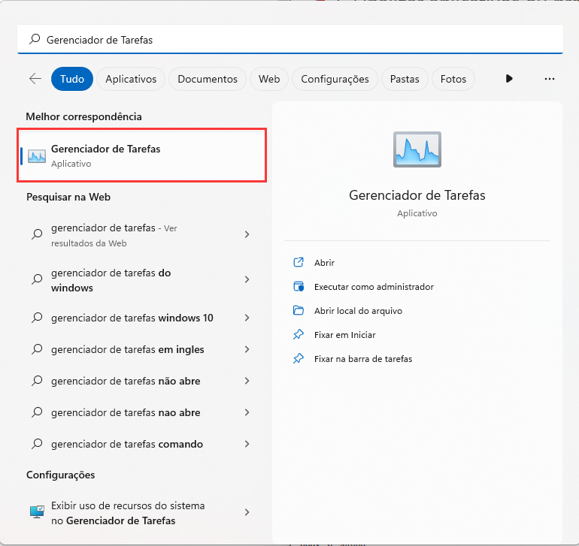Show more filters with the play arrow
Image resolution: width=579 pixels, height=546 pixels.
[509, 79]
